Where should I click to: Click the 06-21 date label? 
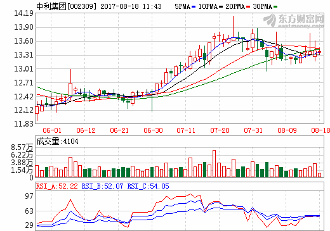click(119, 130)
